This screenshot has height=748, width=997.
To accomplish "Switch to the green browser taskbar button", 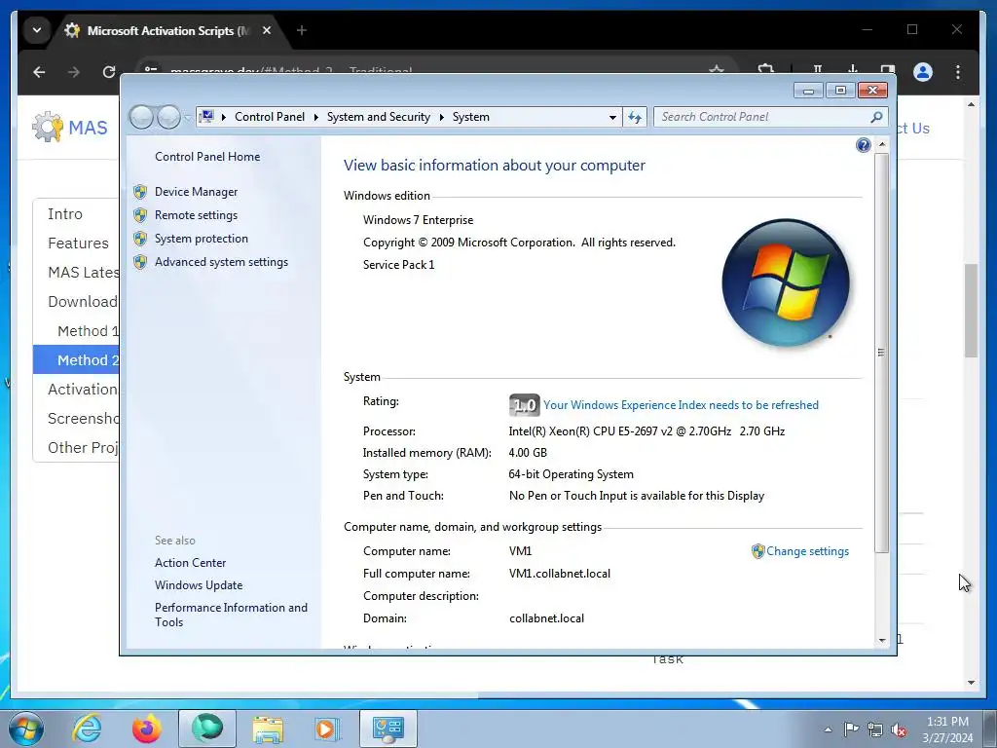I will (207, 729).
